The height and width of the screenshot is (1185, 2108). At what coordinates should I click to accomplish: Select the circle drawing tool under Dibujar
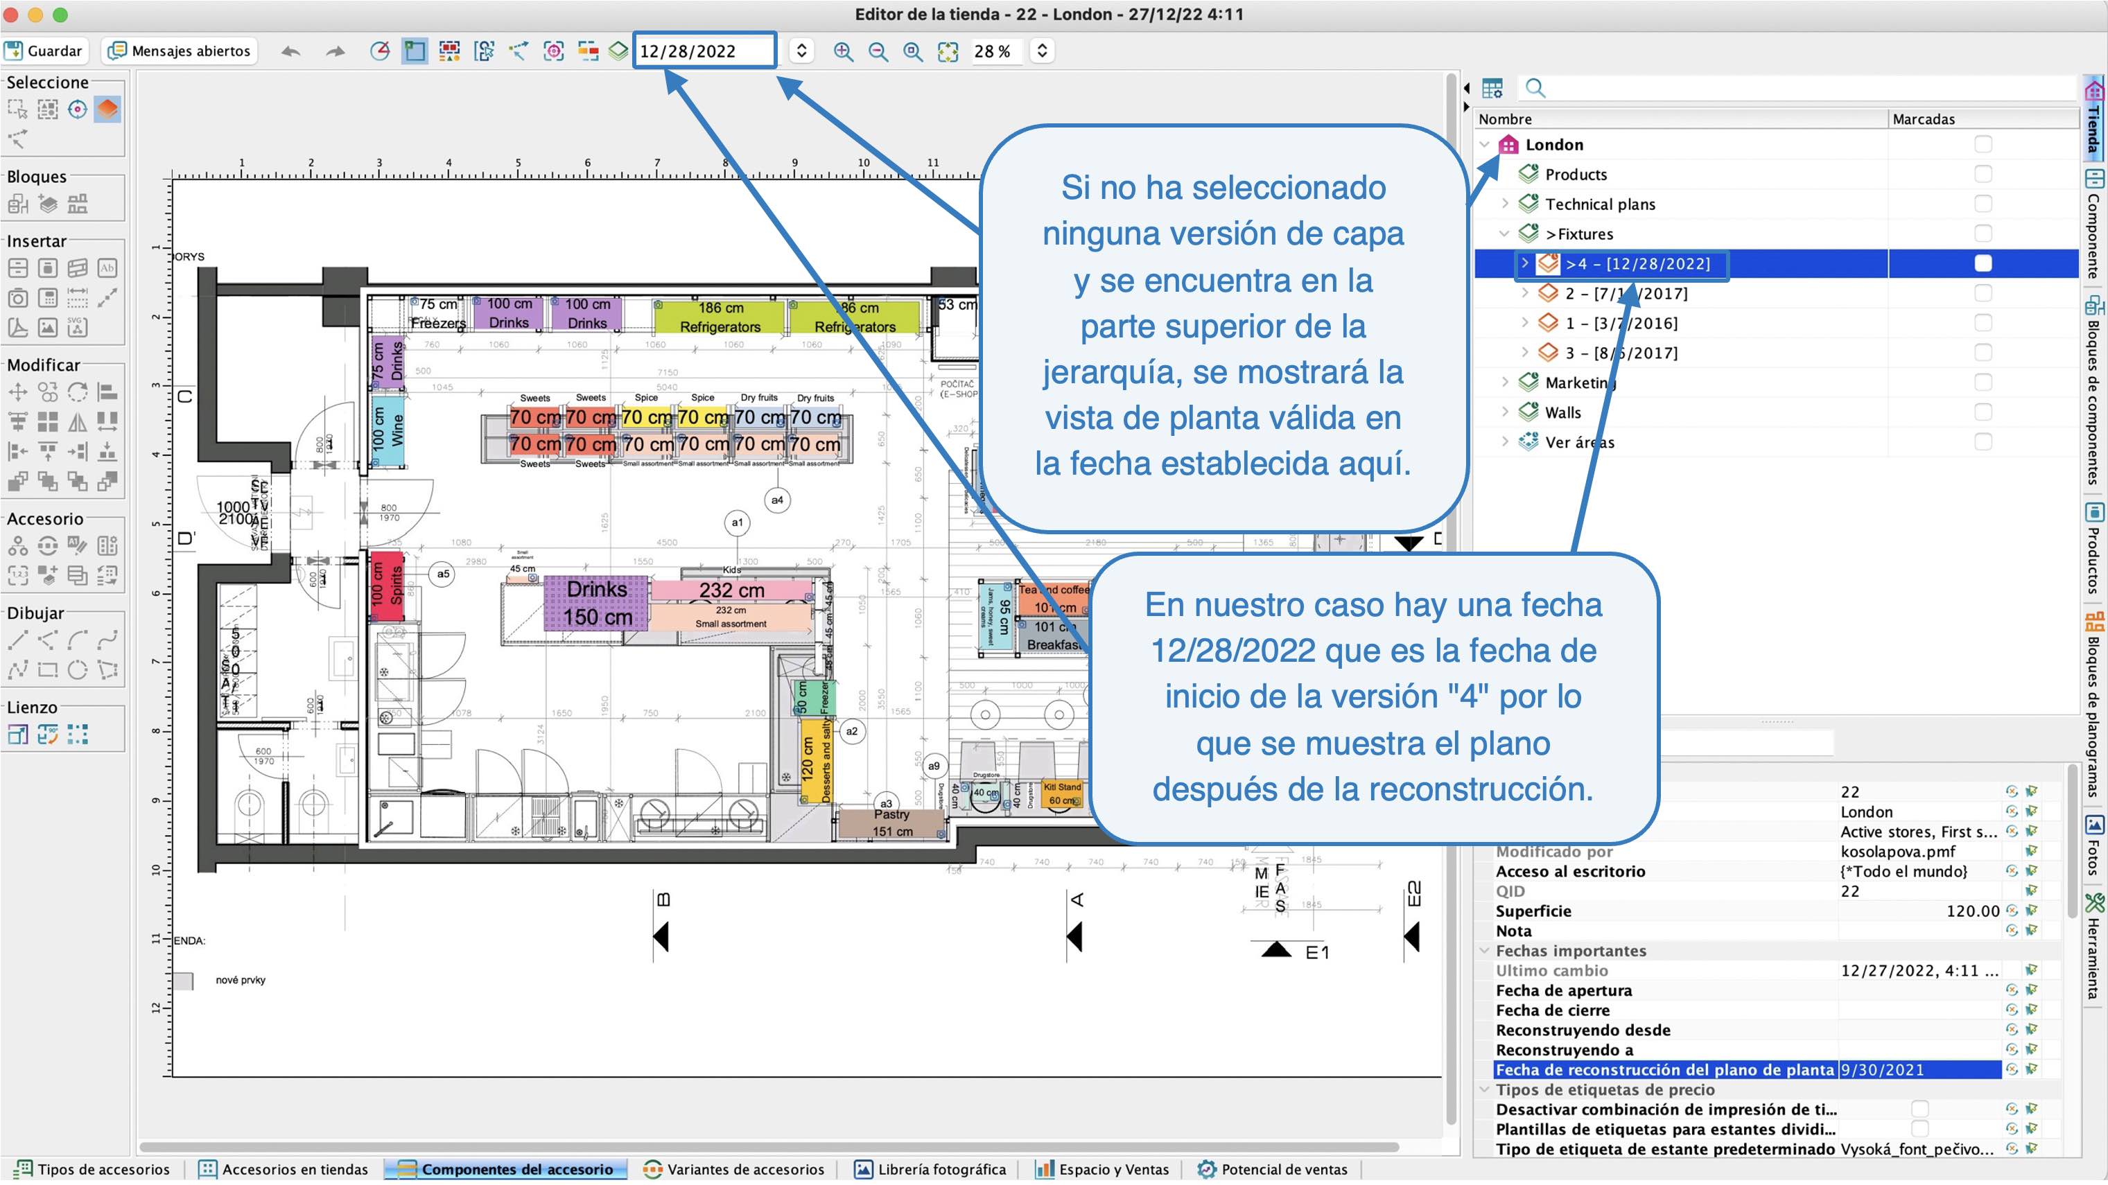(x=77, y=671)
